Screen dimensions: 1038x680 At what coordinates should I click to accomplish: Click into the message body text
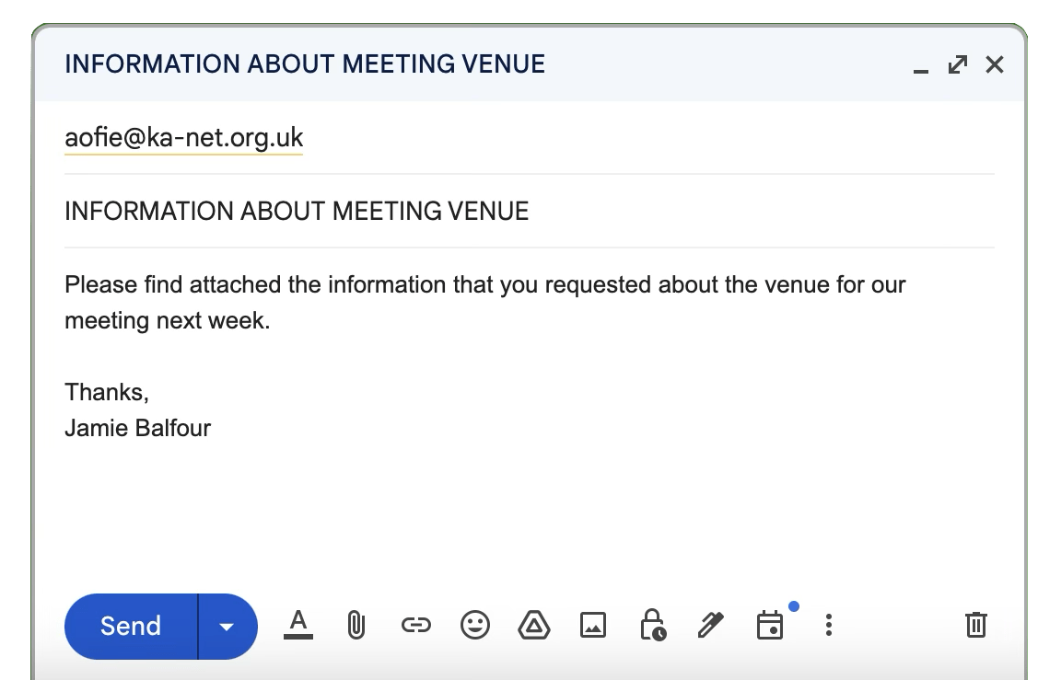click(x=484, y=303)
